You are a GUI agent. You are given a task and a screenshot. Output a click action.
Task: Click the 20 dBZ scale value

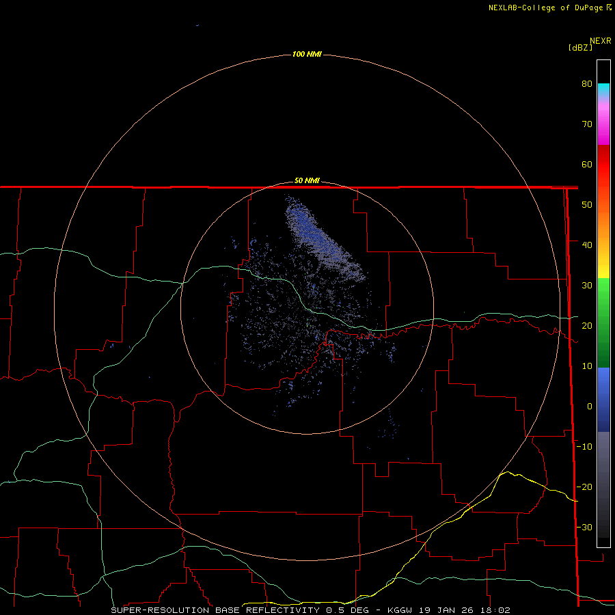587,325
